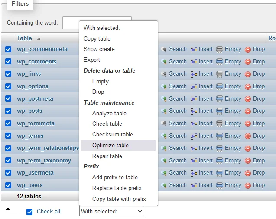Choose Check table menu option
This screenshot has width=276, height=219.
coord(118,124)
